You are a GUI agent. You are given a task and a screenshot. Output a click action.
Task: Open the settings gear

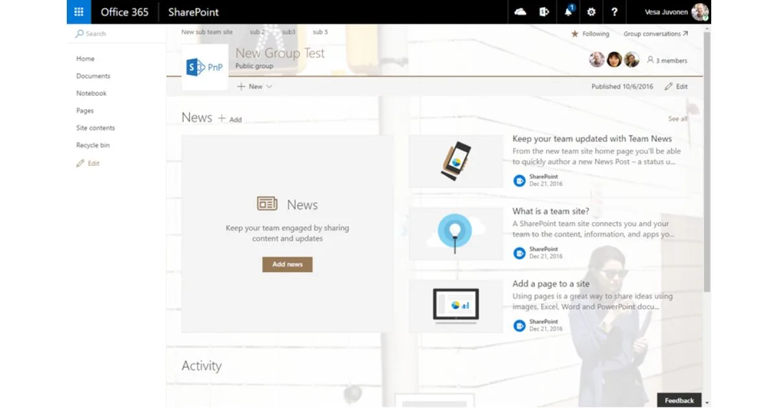(591, 12)
